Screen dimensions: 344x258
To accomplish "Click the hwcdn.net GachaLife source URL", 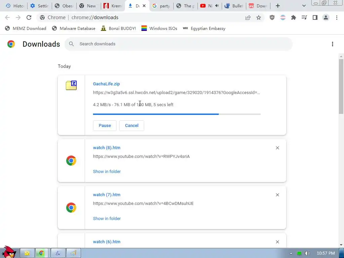I will 176,93.
